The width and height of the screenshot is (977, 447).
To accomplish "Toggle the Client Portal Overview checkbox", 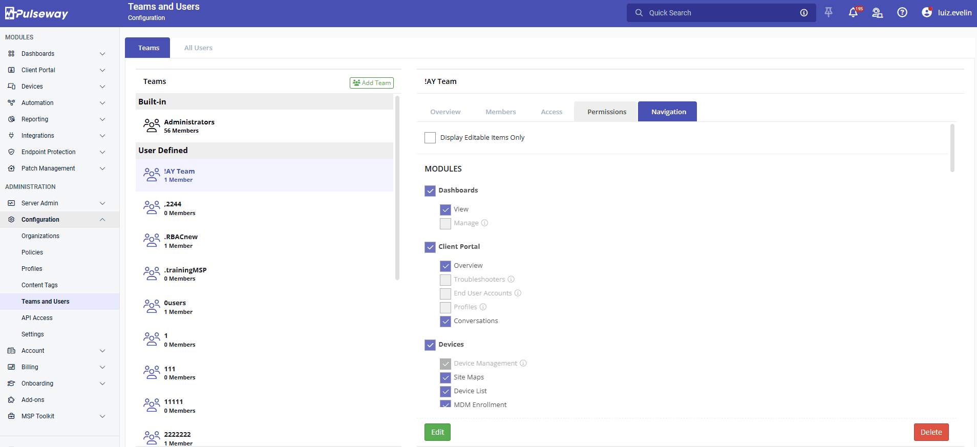I will click(445, 266).
